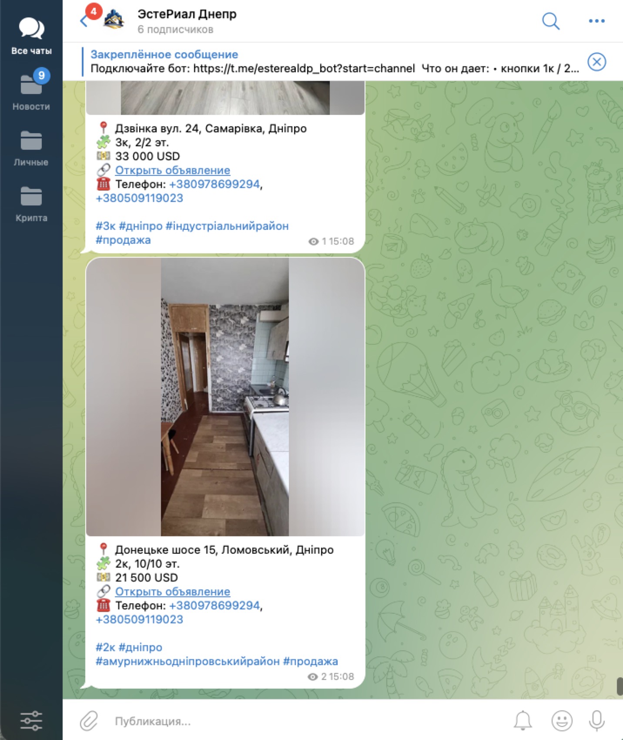This screenshot has height=740, width=623.
Task: Open the kitchen photo thumbnail
Action: point(225,397)
